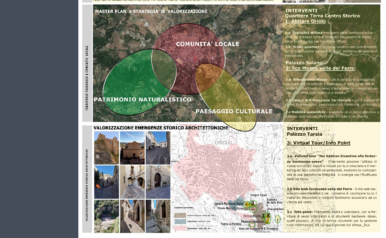Click the '1: Abitare Oriolo' underlined heading

coord(305,21)
